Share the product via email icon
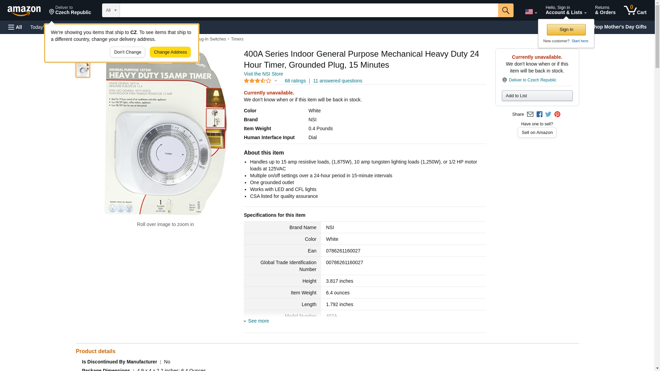This screenshot has height=371, width=660. (530, 114)
